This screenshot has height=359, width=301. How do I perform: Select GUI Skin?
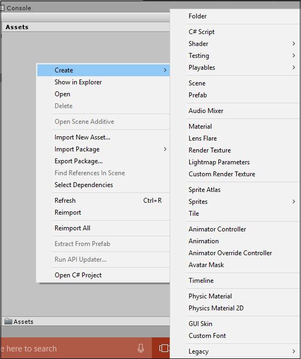coord(235,324)
